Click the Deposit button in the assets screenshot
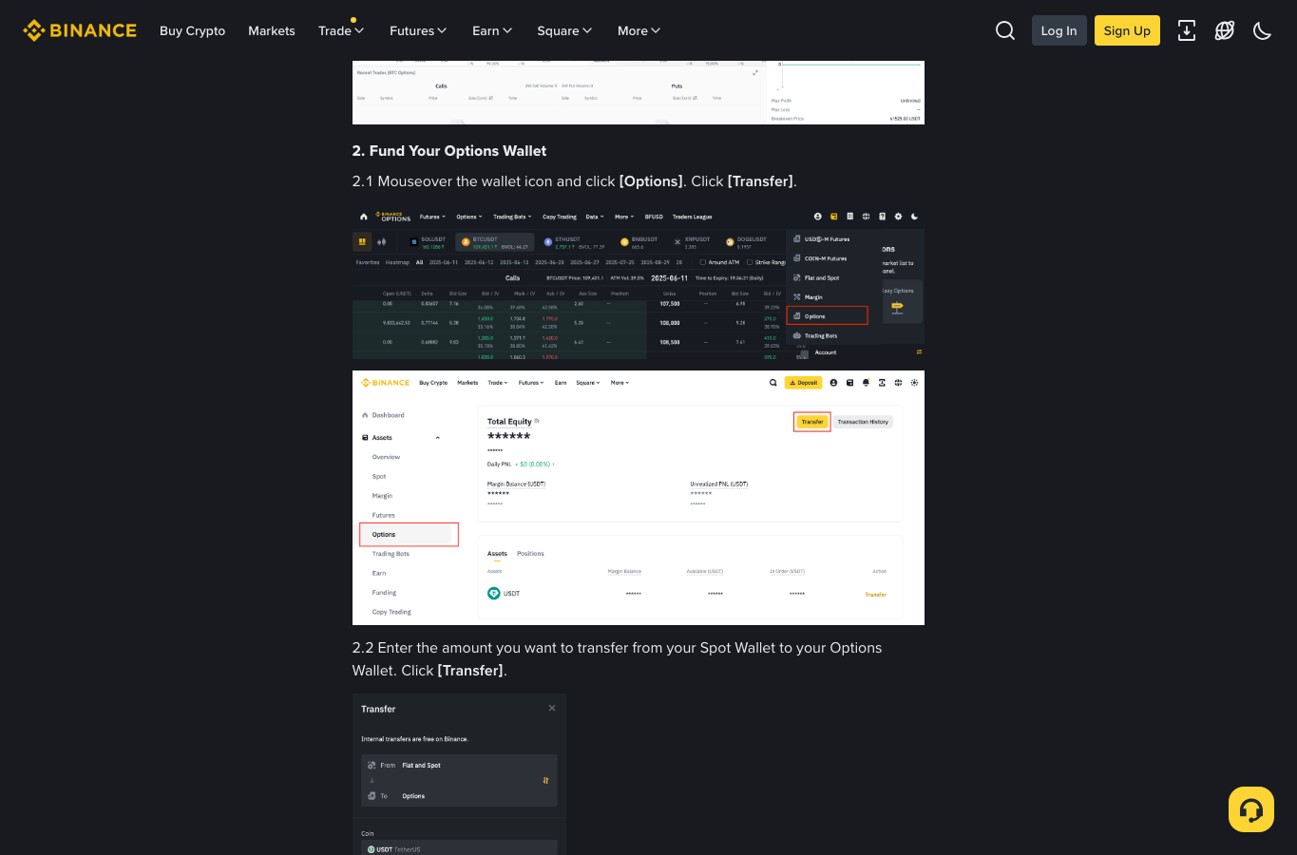Screen dimensions: 1297x855 (x=804, y=383)
